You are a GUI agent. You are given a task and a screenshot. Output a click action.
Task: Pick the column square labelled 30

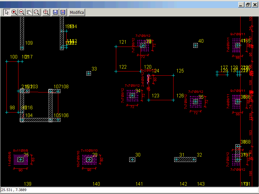132,159
